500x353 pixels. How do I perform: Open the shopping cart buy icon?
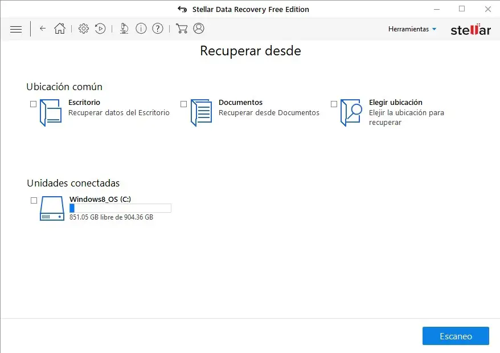(182, 29)
